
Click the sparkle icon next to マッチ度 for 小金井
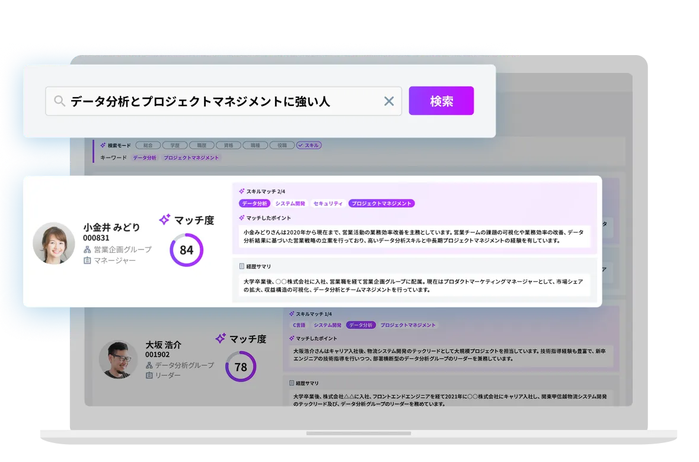tap(165, 220)
